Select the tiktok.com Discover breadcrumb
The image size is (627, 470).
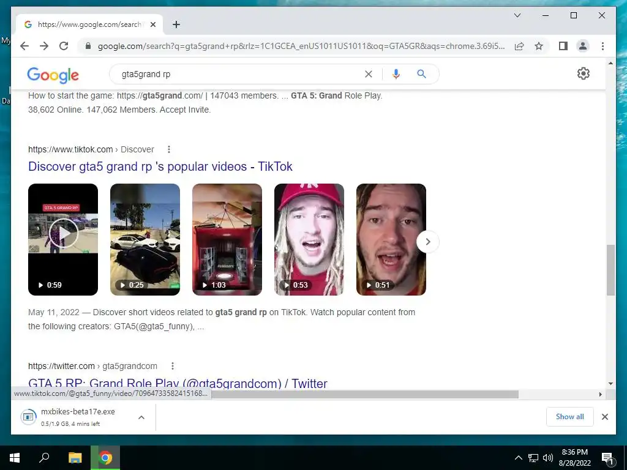pos(91,149)
